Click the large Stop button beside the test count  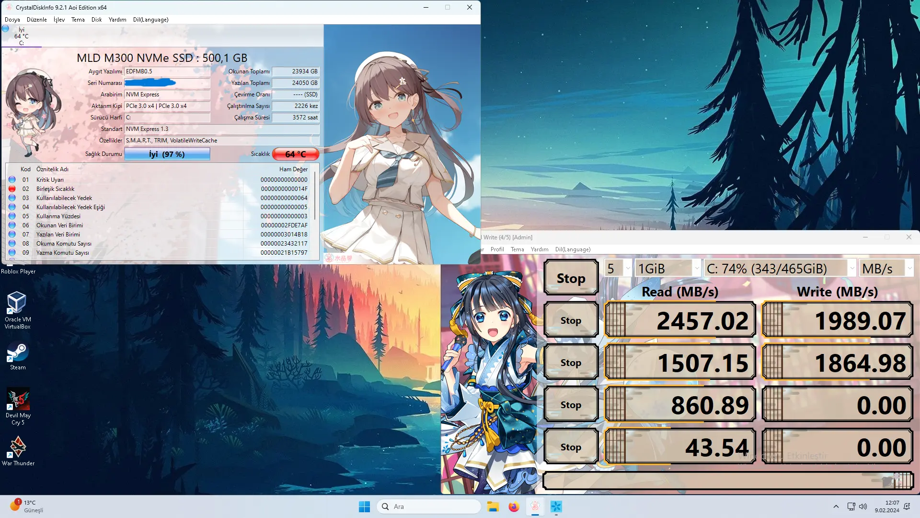571,278
